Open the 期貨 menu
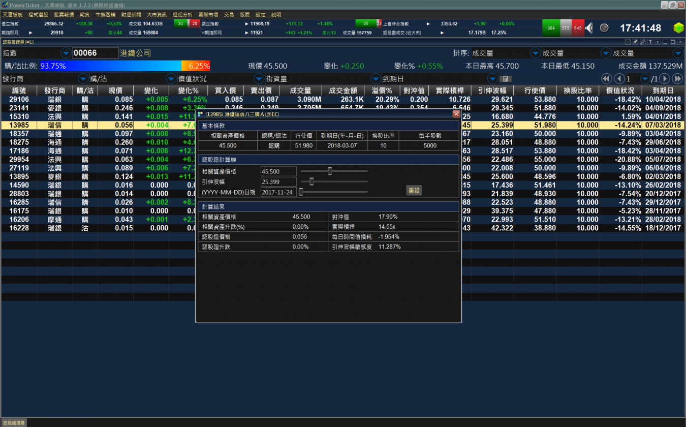686x427 pixels. pos(85,15)
